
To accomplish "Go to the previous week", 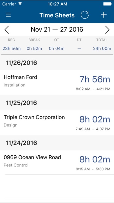I will pyautogui.click(x=7, y=30).
